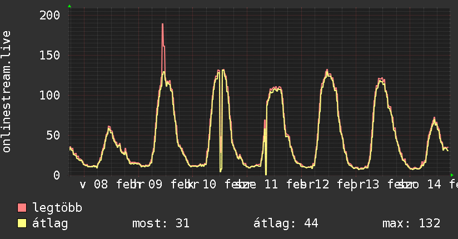Select the legtöbb legend label

tap(57, 208)
